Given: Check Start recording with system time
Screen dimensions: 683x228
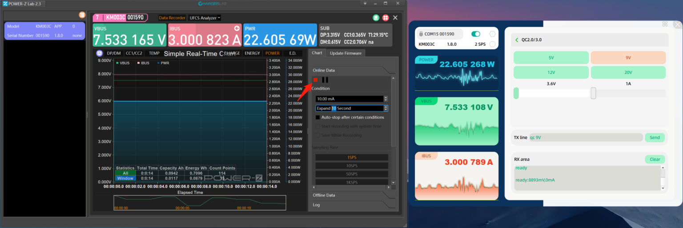Looking at the screenshot, I should 317,126.
